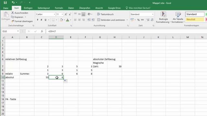Open Ausrichtung dialog launcher

pyautogui.click(x=128, y=25)
